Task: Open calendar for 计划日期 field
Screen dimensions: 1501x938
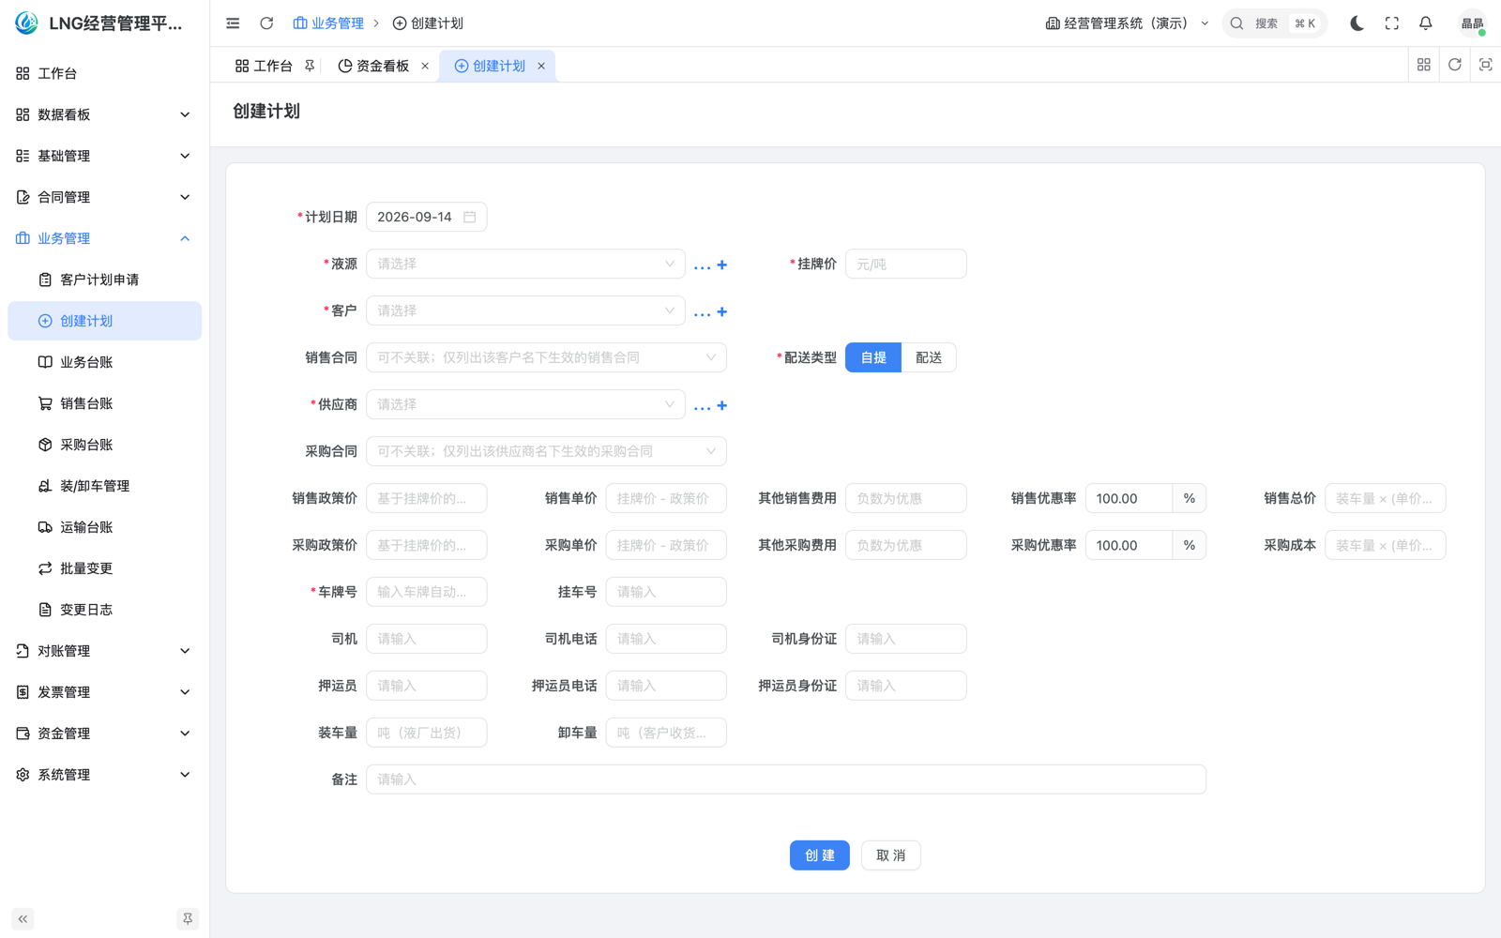Action: coord(469,217)
